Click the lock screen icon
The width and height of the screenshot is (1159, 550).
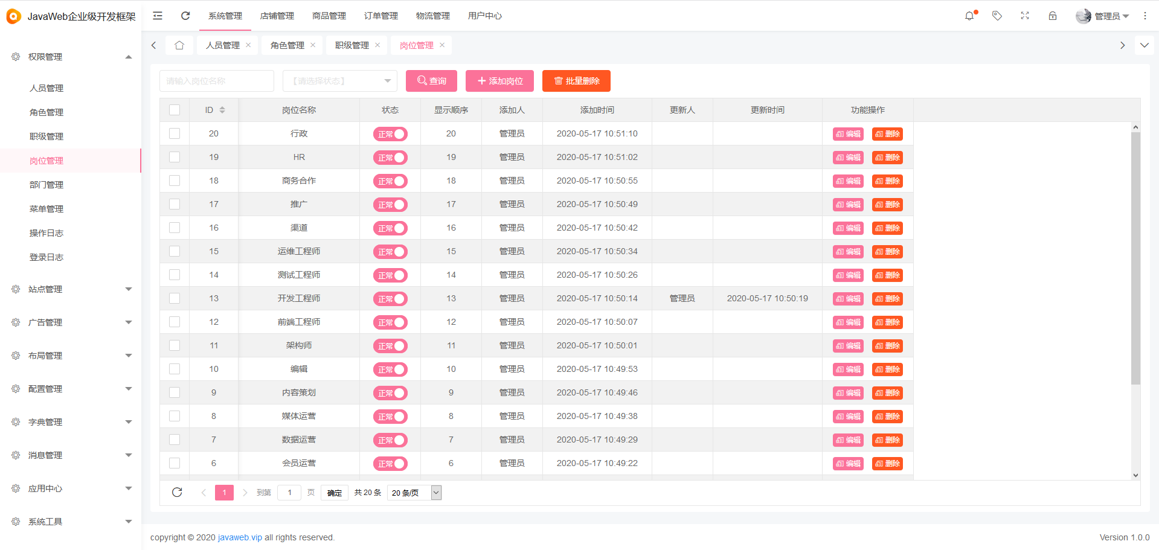pyautogui.click(x=1052, y=15)
